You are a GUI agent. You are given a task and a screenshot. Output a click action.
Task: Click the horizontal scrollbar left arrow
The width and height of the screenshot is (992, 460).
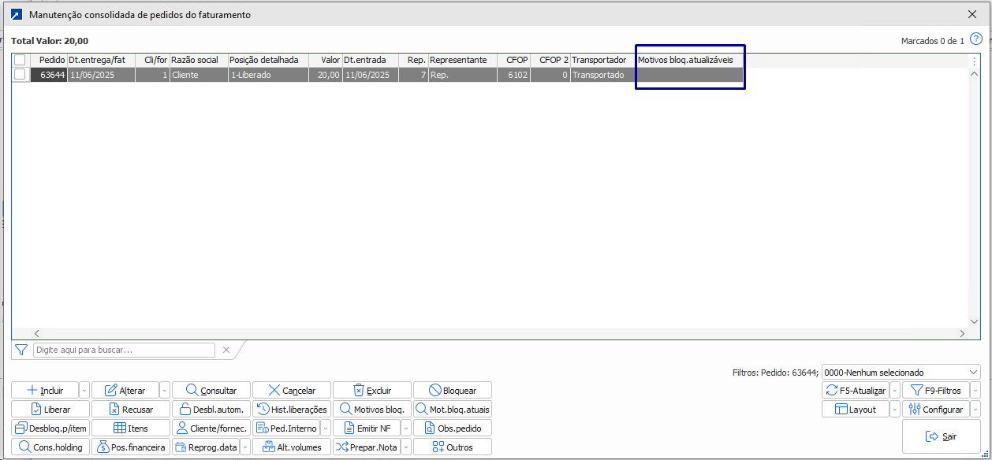click(x=37, y=334)
